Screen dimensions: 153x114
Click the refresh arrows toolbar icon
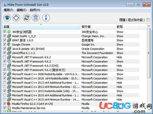tap(27, 18)
